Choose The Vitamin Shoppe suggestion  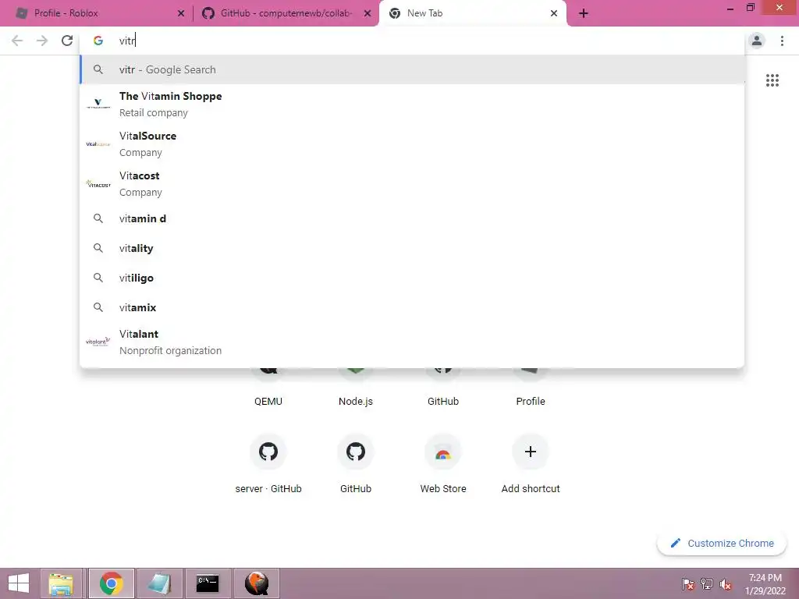412,105
